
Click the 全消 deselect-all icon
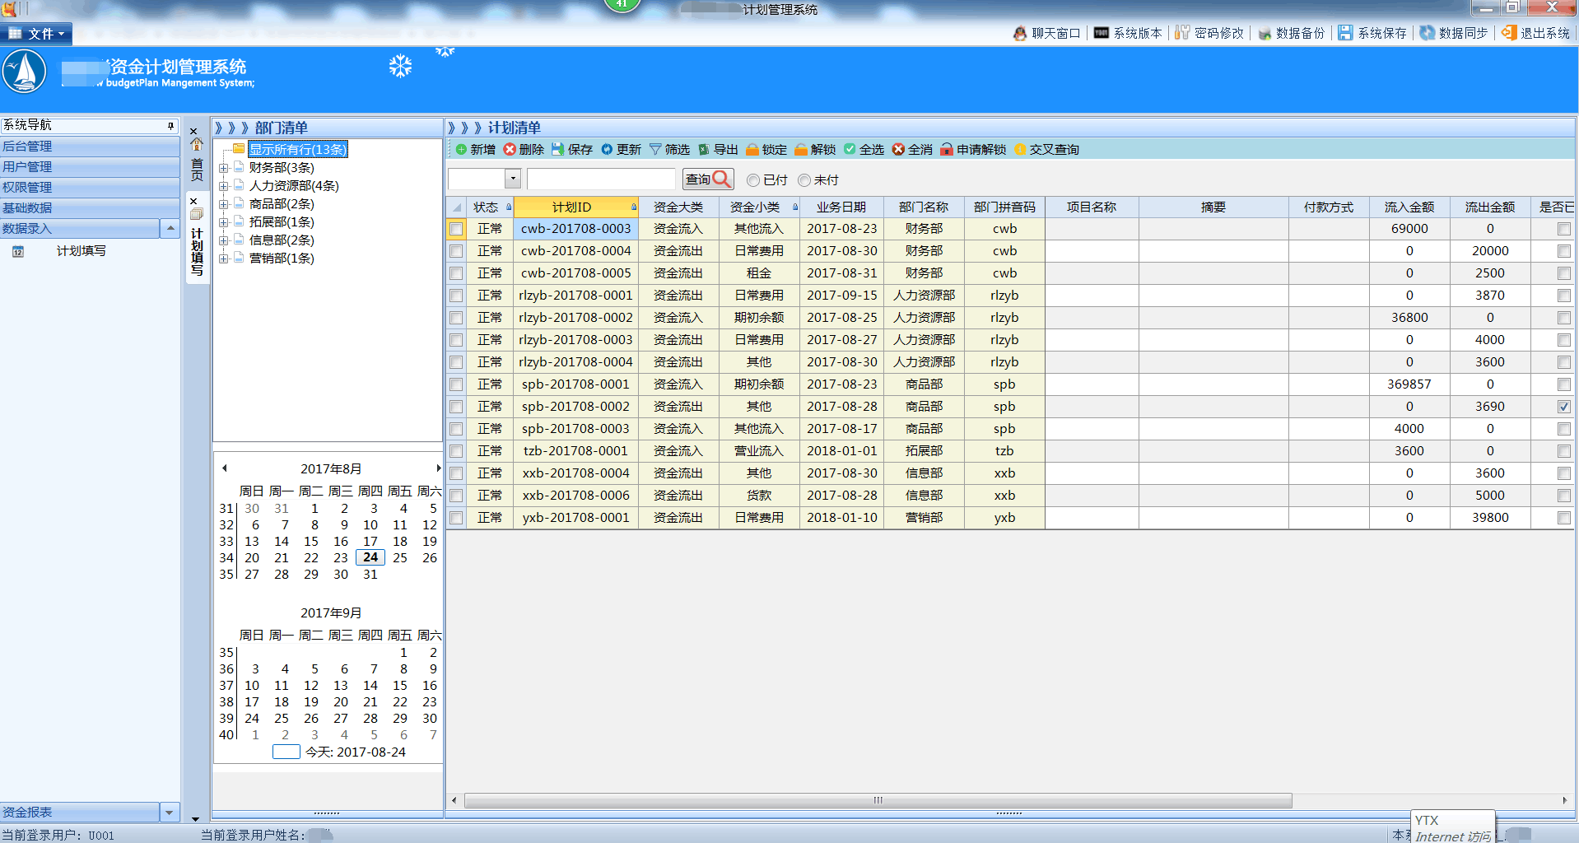(898, 149)
